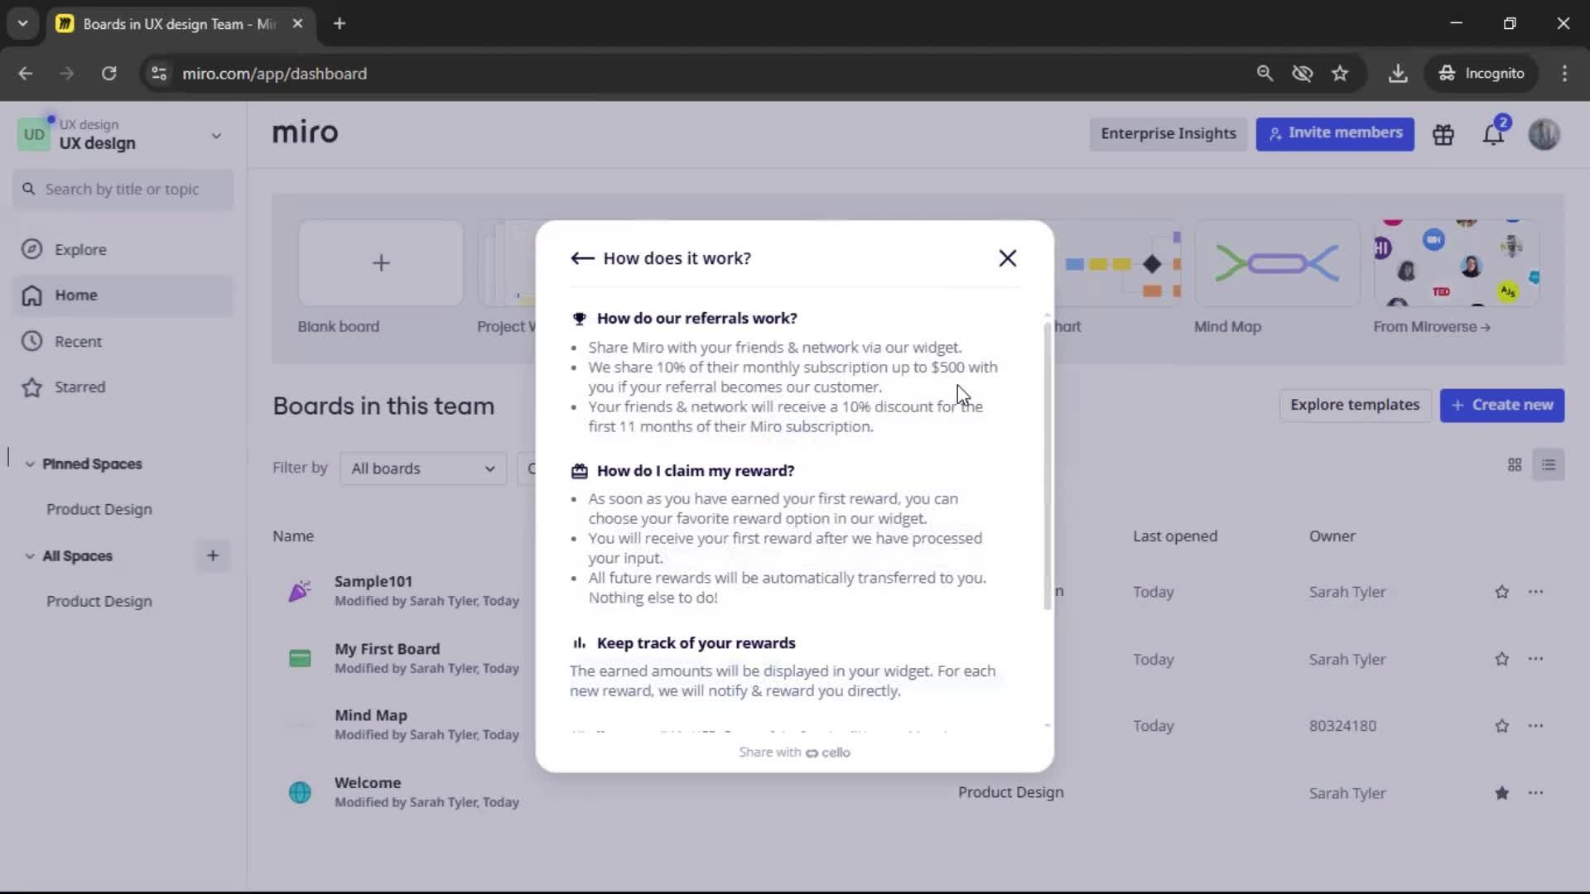This screenshot has height=894, width=1590.
Task: Collapse the All Spaces section
Action: (x=30, y=556)
